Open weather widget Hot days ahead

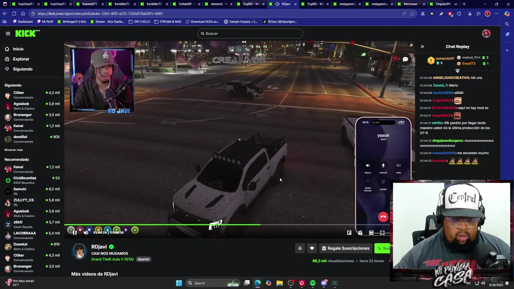(20, 283)
